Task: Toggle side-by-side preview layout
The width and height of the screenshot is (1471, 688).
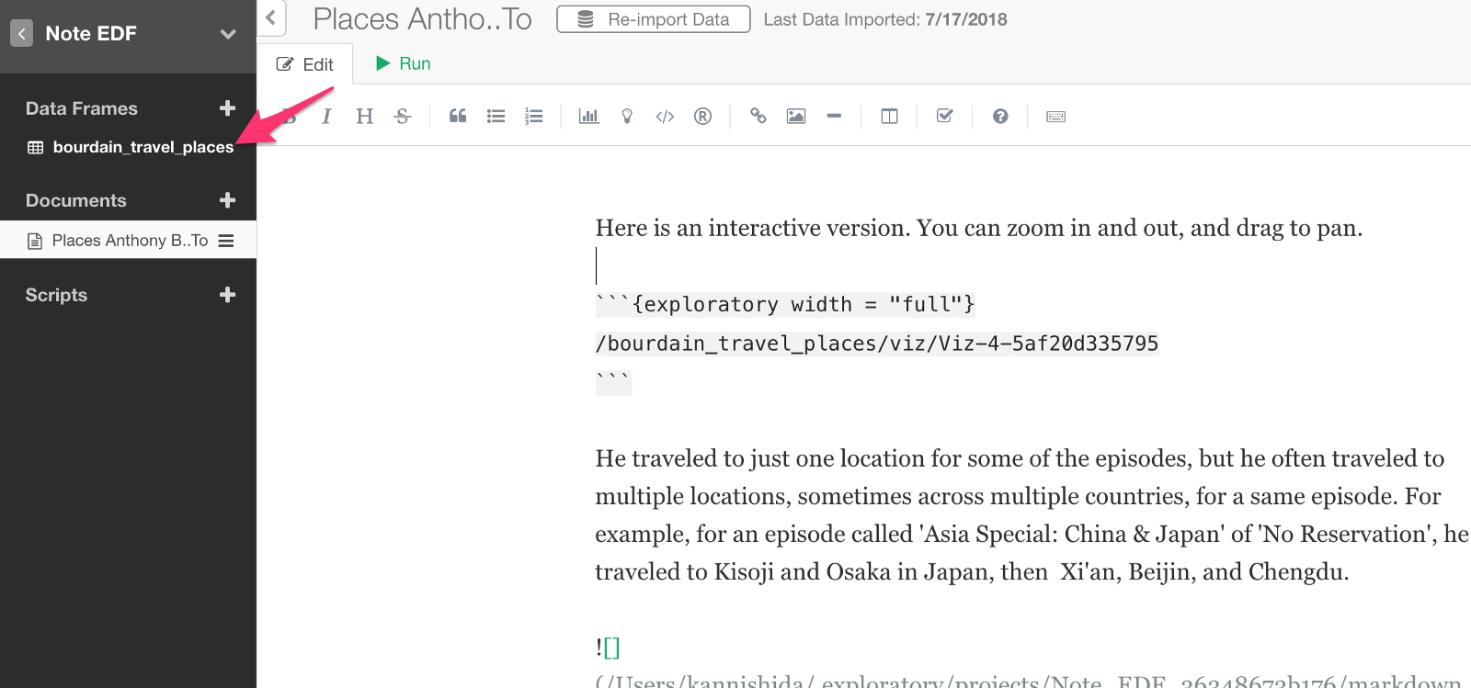Action: 889,117
